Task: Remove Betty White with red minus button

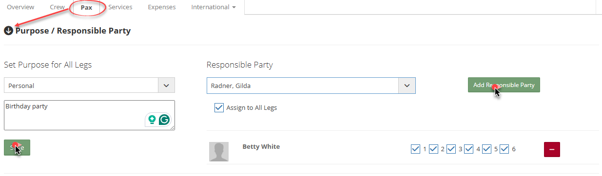Action: tap(552, 149)
